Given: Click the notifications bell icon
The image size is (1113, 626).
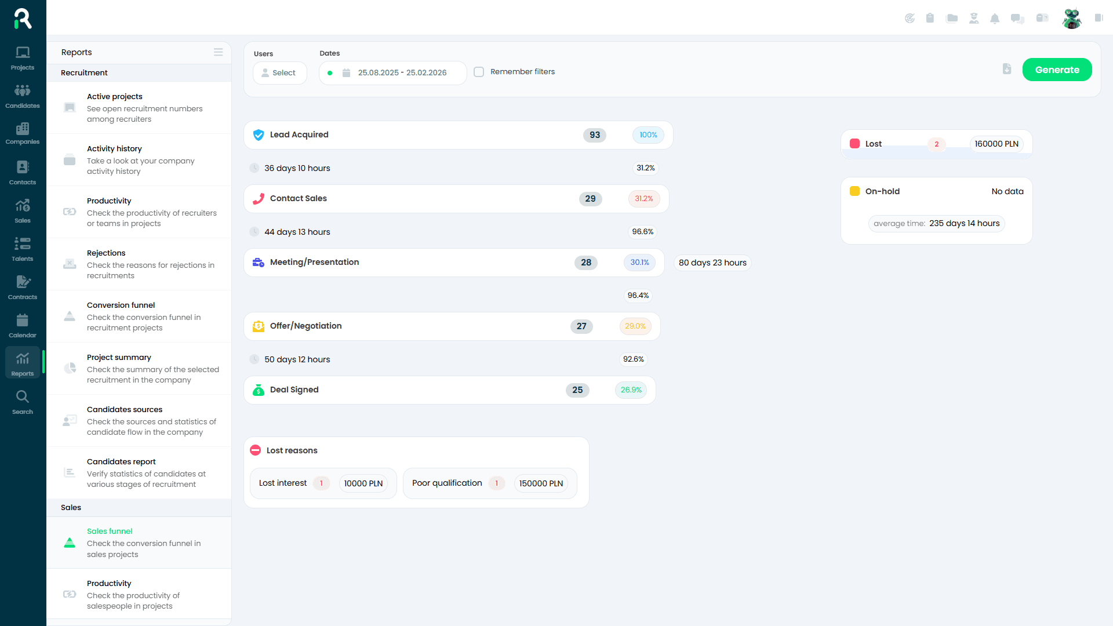Looking at the screenshot, I should click(995, 18).
